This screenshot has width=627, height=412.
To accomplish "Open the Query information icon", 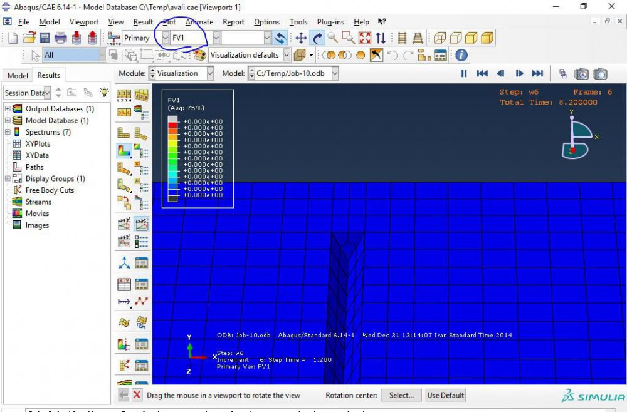I will point(461,55).
